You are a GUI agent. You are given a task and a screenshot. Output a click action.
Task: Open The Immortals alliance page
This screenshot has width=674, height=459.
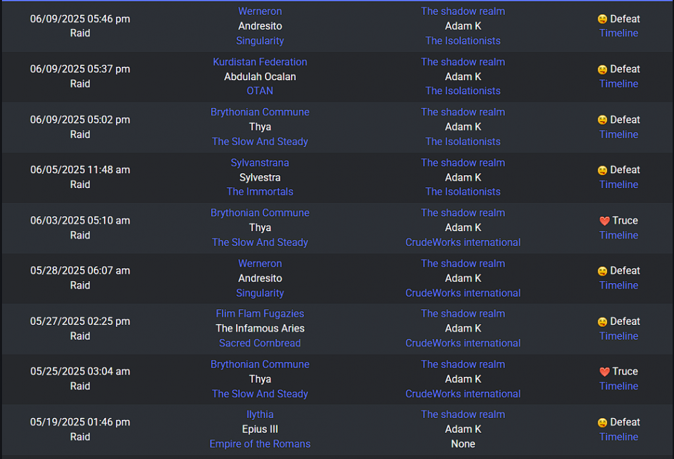pyautogui.click(x=260, y=191)
